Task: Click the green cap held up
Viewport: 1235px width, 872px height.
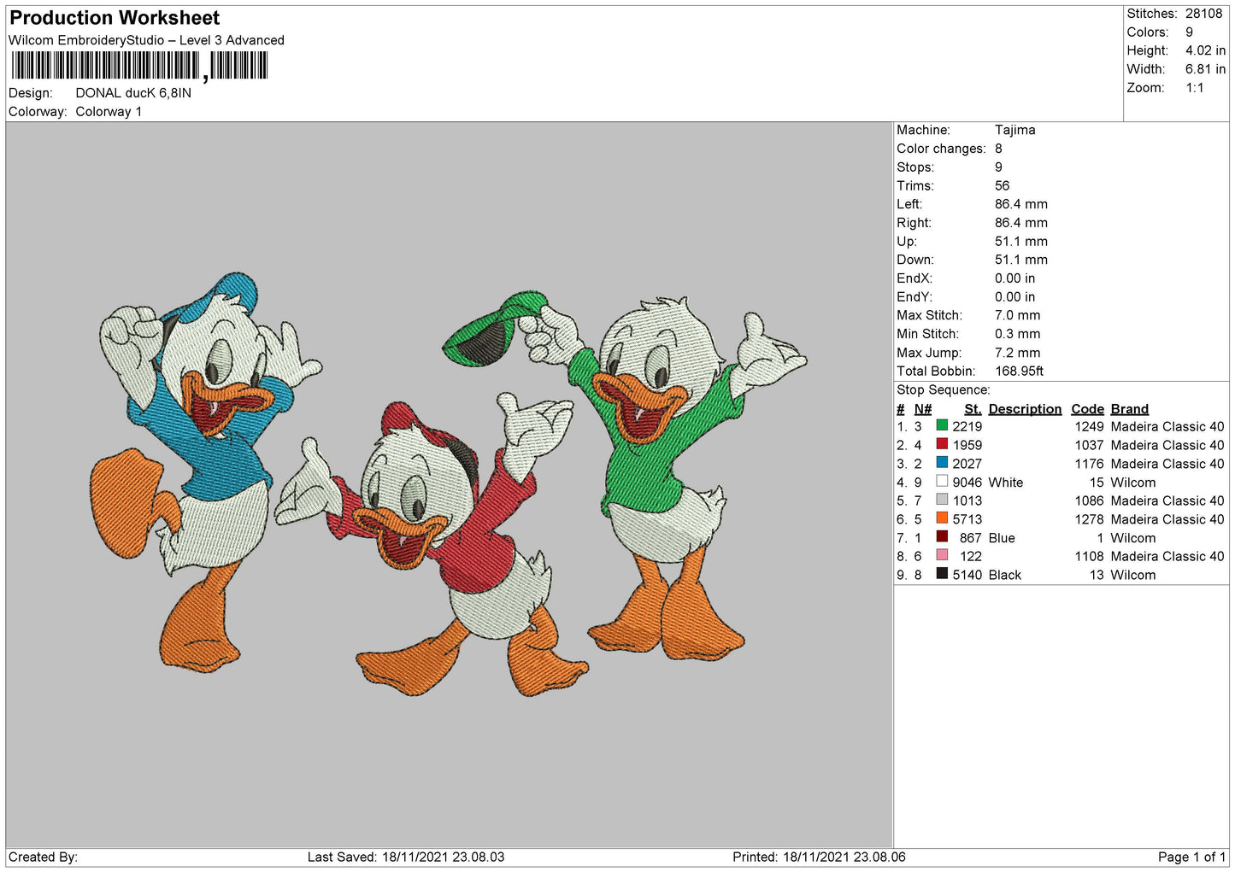Action: pyautogui.click(x=494, y=329)
